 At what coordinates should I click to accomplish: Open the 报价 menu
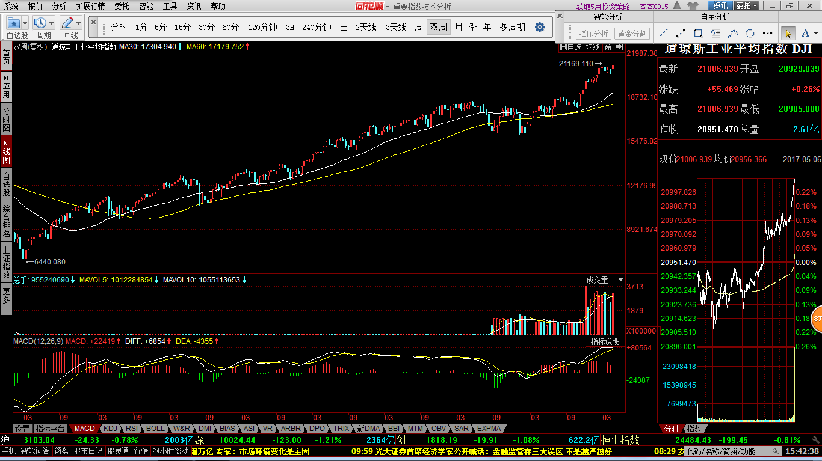[36, 6]
